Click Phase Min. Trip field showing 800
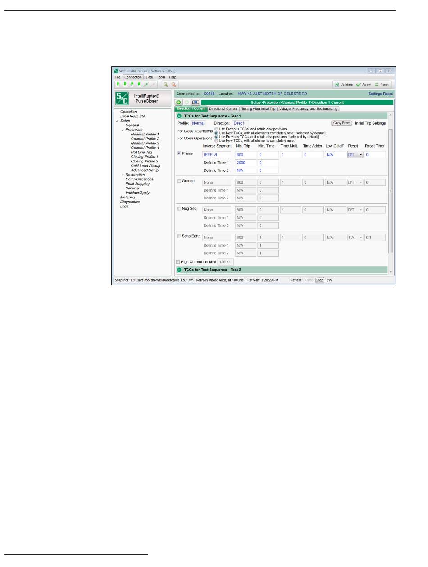This screenshot has width=428, height=567. click(246, 154)
